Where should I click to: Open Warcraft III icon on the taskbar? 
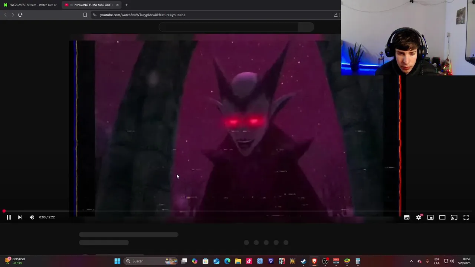[x=292, y=261]
